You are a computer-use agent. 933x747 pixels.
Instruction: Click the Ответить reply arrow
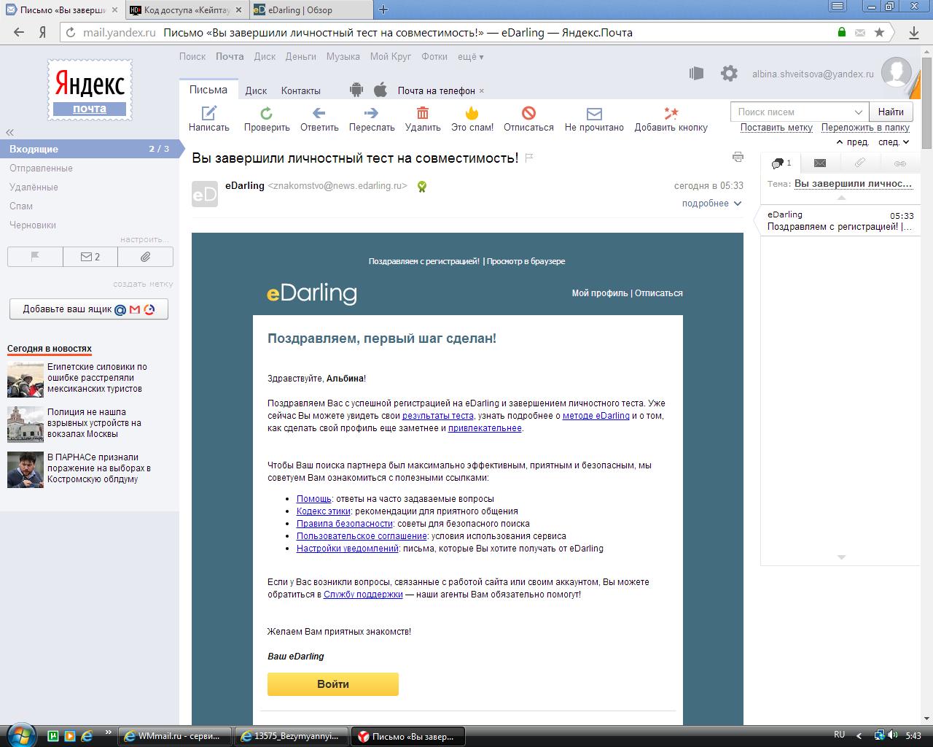pyautogui.click(x=319, y=112)
